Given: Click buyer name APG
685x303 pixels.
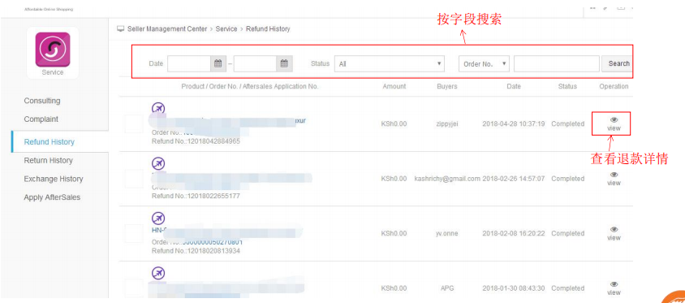Looking at the screenshot, I should (447, 288).
